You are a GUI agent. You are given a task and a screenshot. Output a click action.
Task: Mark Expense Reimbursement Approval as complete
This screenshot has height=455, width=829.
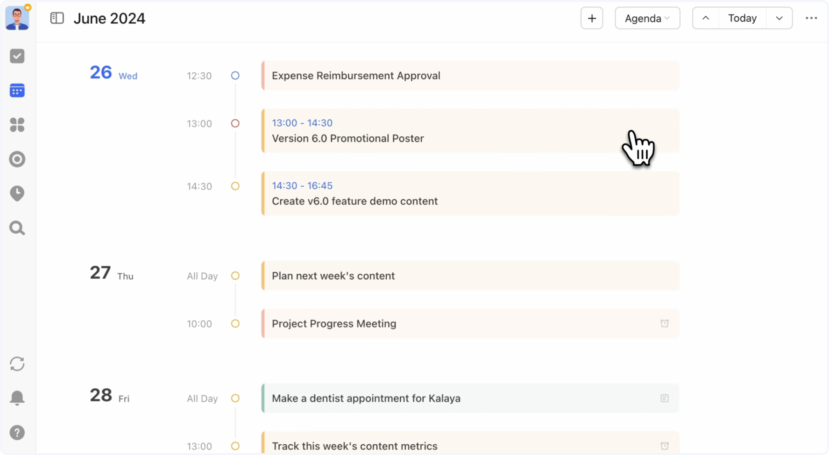point(235,75)
